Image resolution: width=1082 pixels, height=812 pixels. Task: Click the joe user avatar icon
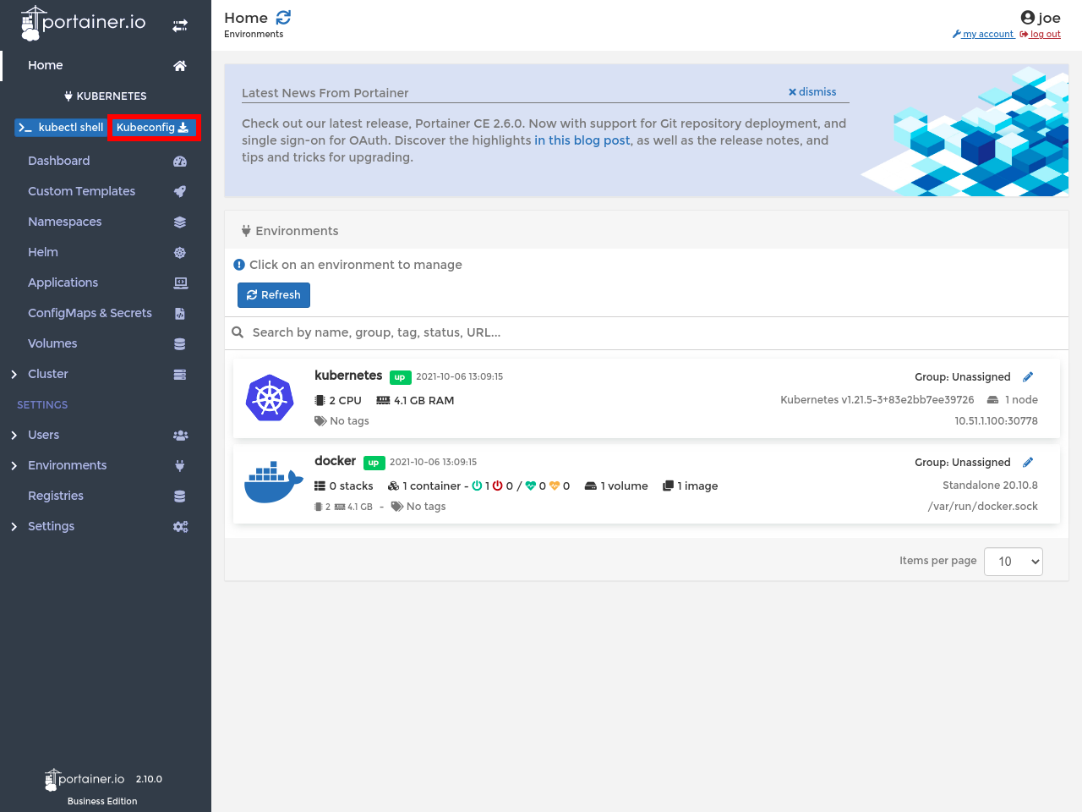[1028, 18]
